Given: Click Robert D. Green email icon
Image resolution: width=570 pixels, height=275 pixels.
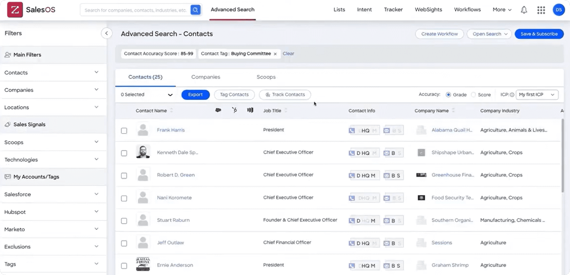Looking at the screenshot, I should [x=387, y=176].
